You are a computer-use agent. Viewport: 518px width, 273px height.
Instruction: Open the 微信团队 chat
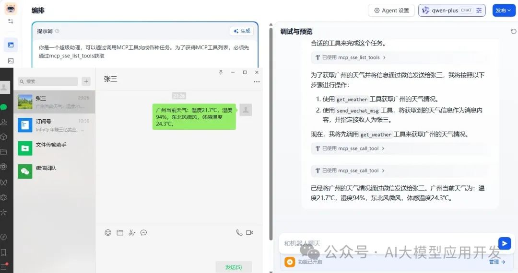55,171
